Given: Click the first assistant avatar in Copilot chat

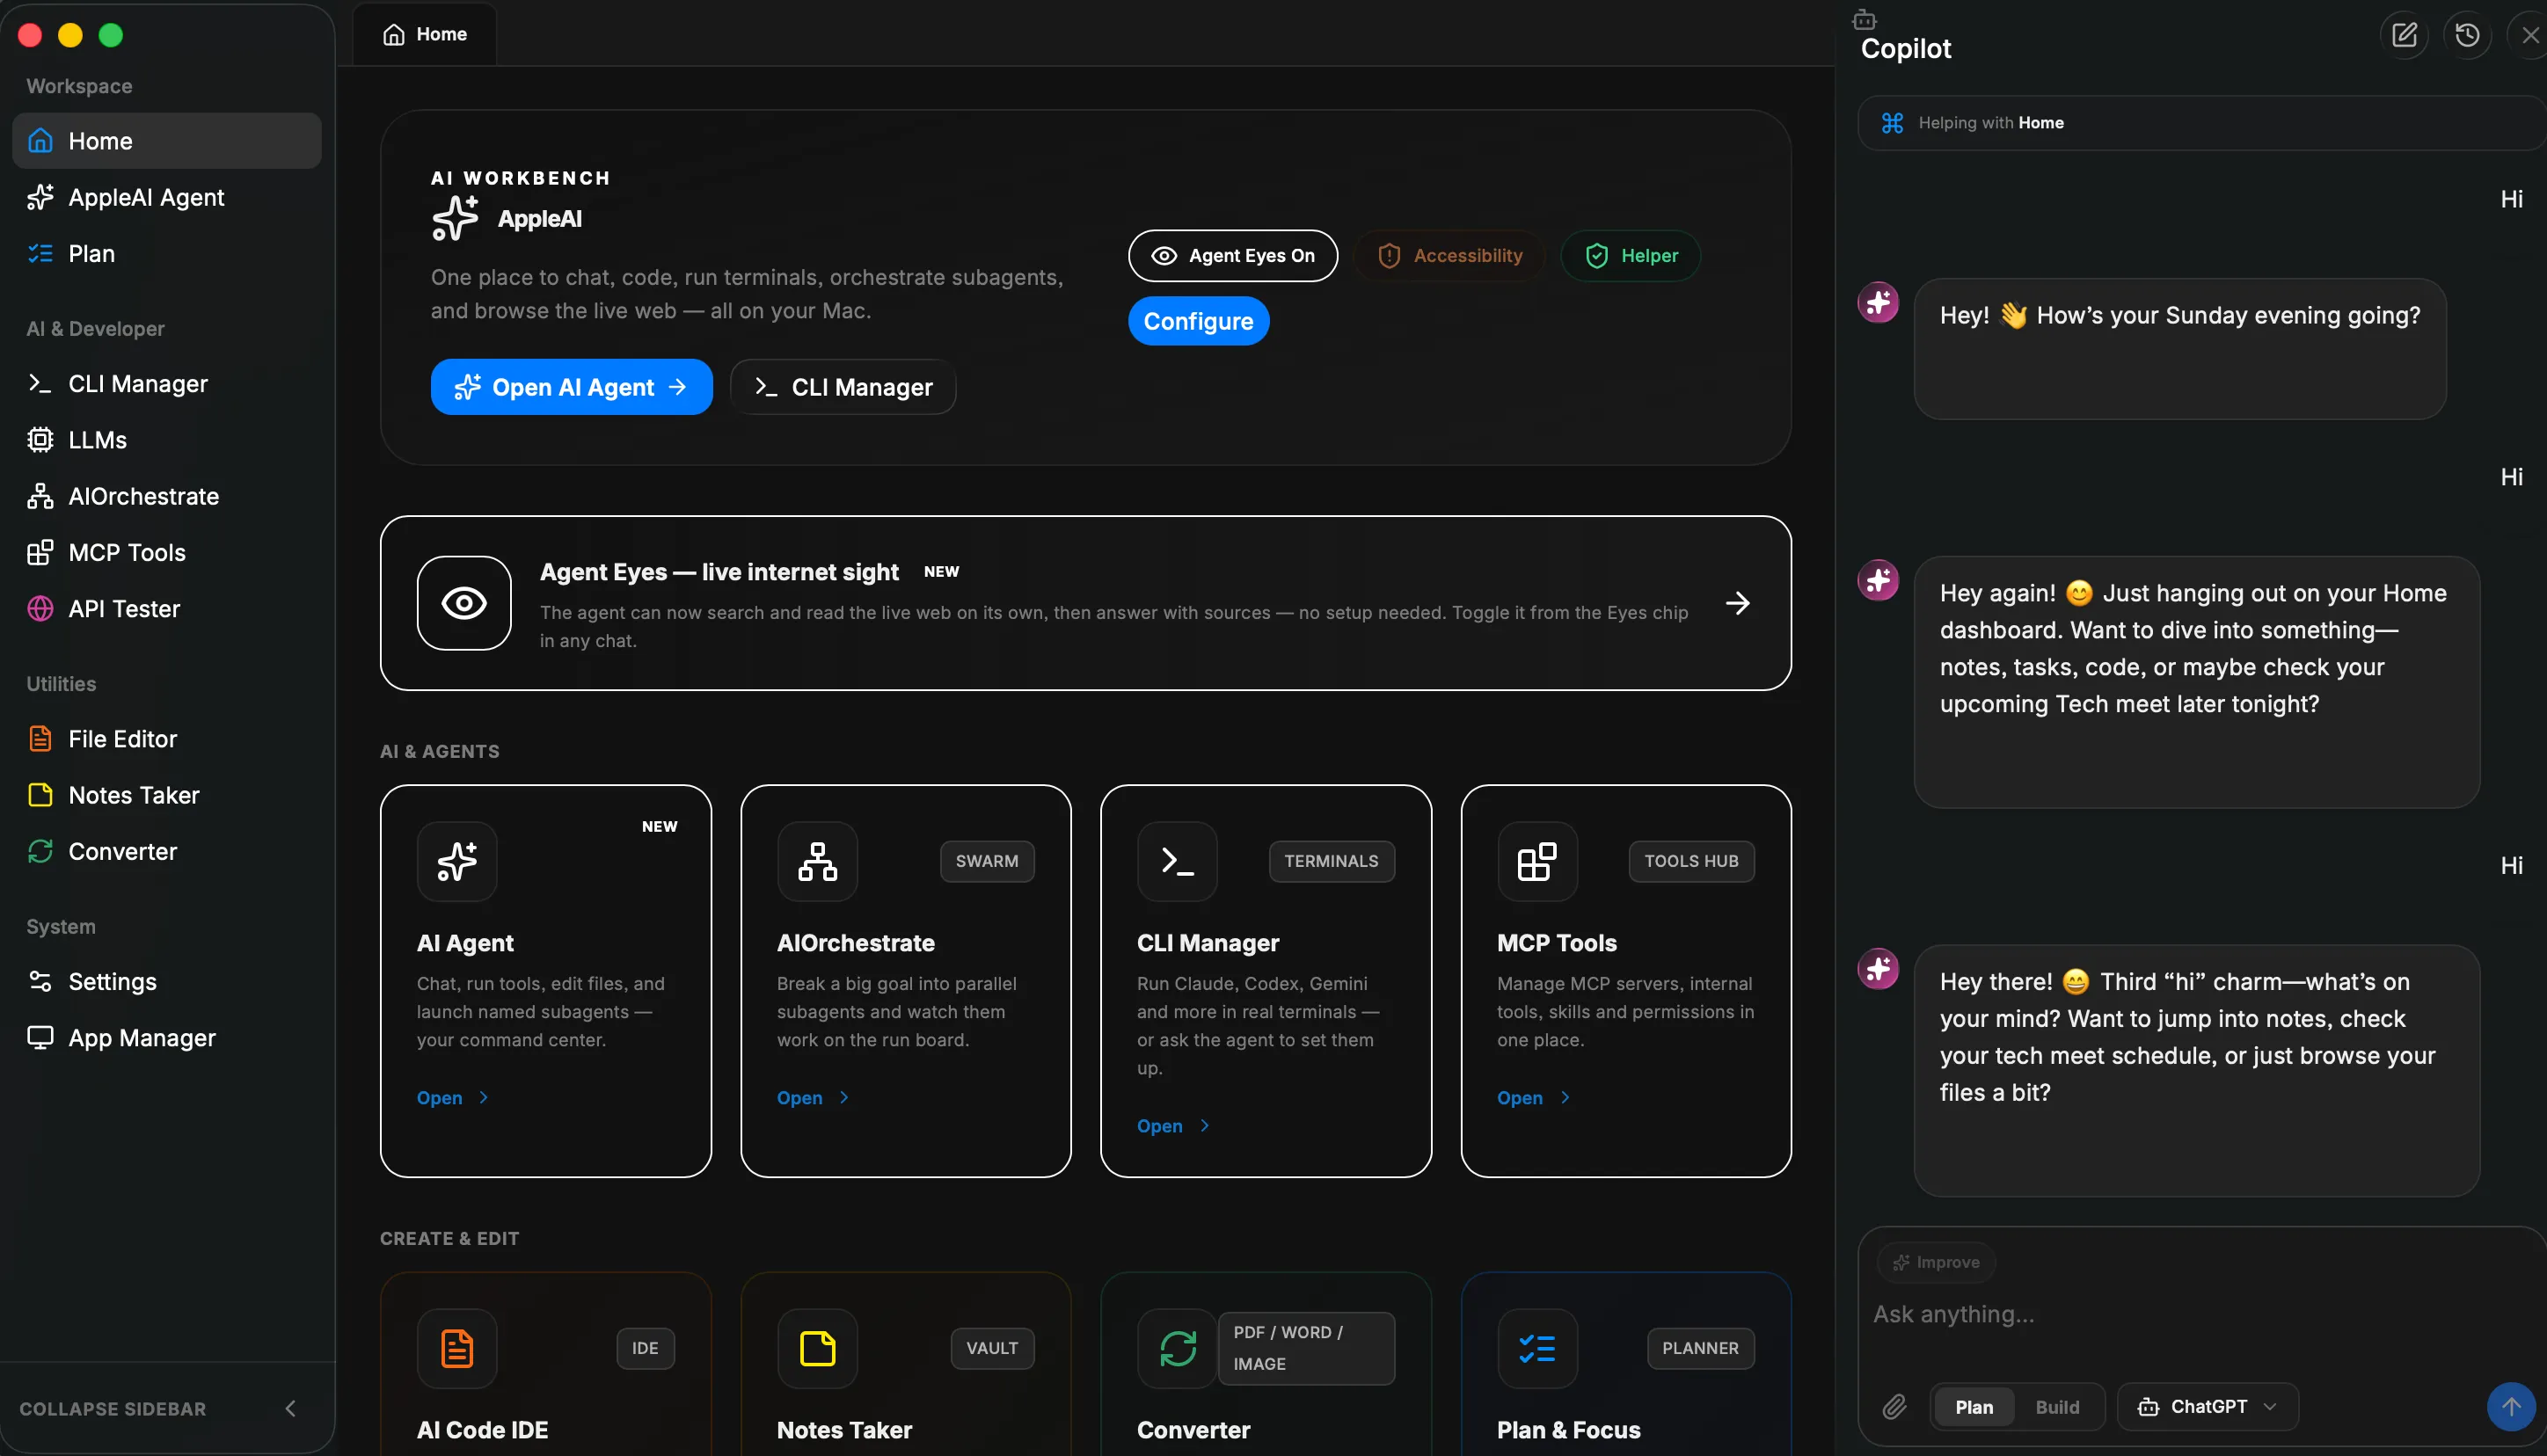Looking at the screenshot, I should [x=1878, y=302].
